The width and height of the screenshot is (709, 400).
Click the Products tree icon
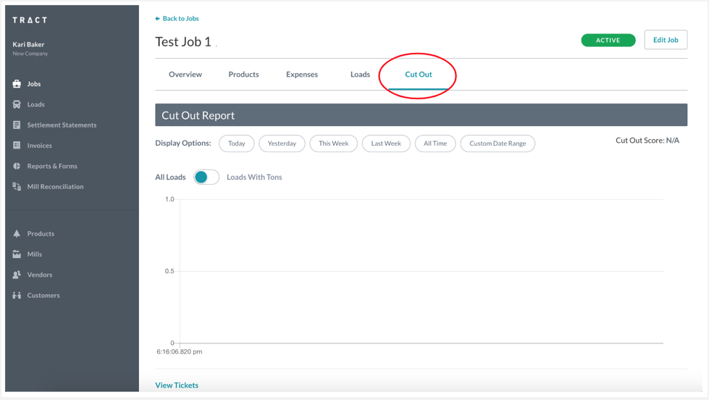(17, 234)
